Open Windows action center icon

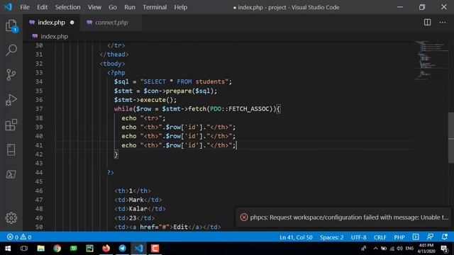point(444,249)
